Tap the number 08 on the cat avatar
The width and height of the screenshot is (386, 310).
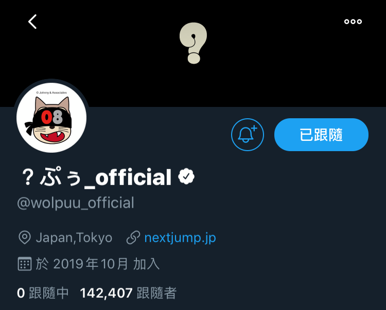tap(52, 117)
